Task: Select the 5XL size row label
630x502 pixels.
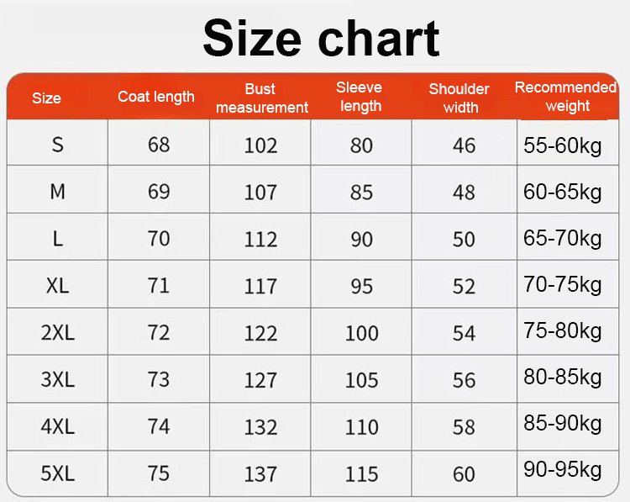Action: pos(57,473)
